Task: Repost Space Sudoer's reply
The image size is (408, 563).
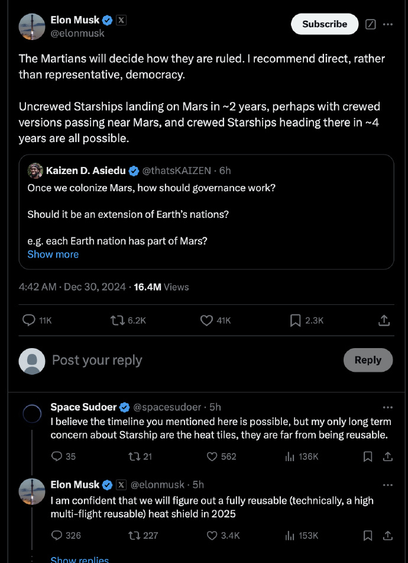Action: pyautogui.click(x=134, y=456)
